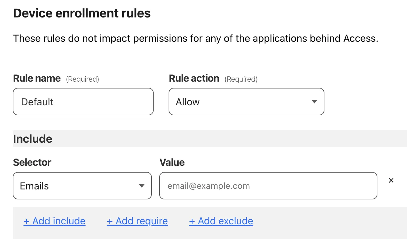The image size is (407, 248).
Task: Click "(Required)" hint beside Rule name
Action: (x=82, y=79)
